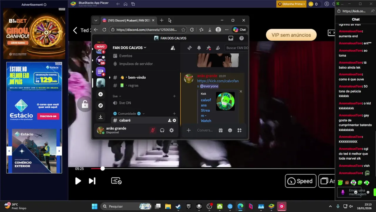
Task: Open the Copilot Chat button
Action: tap(239, 30)
